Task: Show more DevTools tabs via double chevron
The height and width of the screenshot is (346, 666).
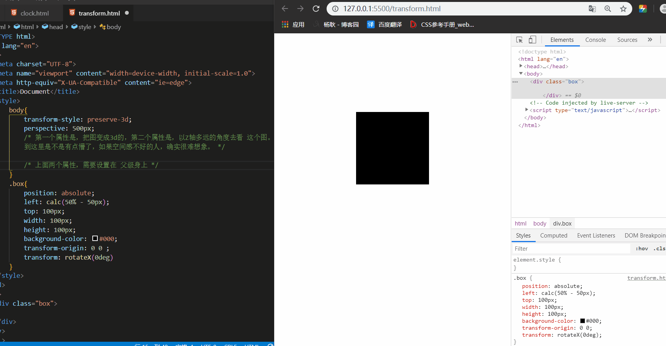Action: pyautogui.click(x=650, y=40)
